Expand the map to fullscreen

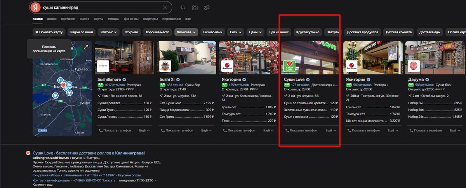pyautogui.click(x=86, y=47)
